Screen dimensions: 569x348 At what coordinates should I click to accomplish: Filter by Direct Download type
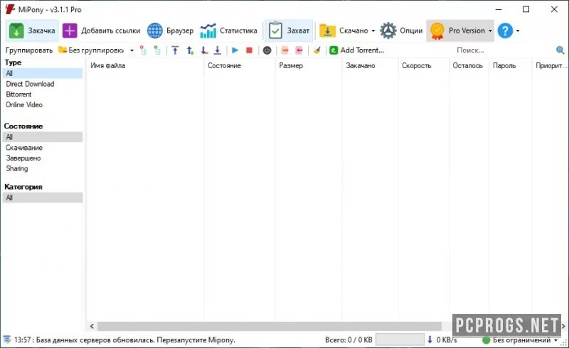click(30, 84)
